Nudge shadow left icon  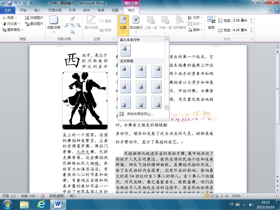[67, 25]
